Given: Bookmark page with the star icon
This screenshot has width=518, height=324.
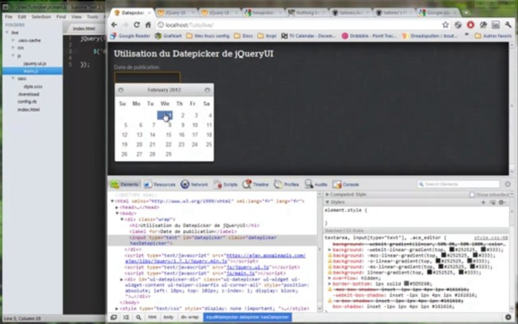Looking at the screenshot, I should 445,25.
